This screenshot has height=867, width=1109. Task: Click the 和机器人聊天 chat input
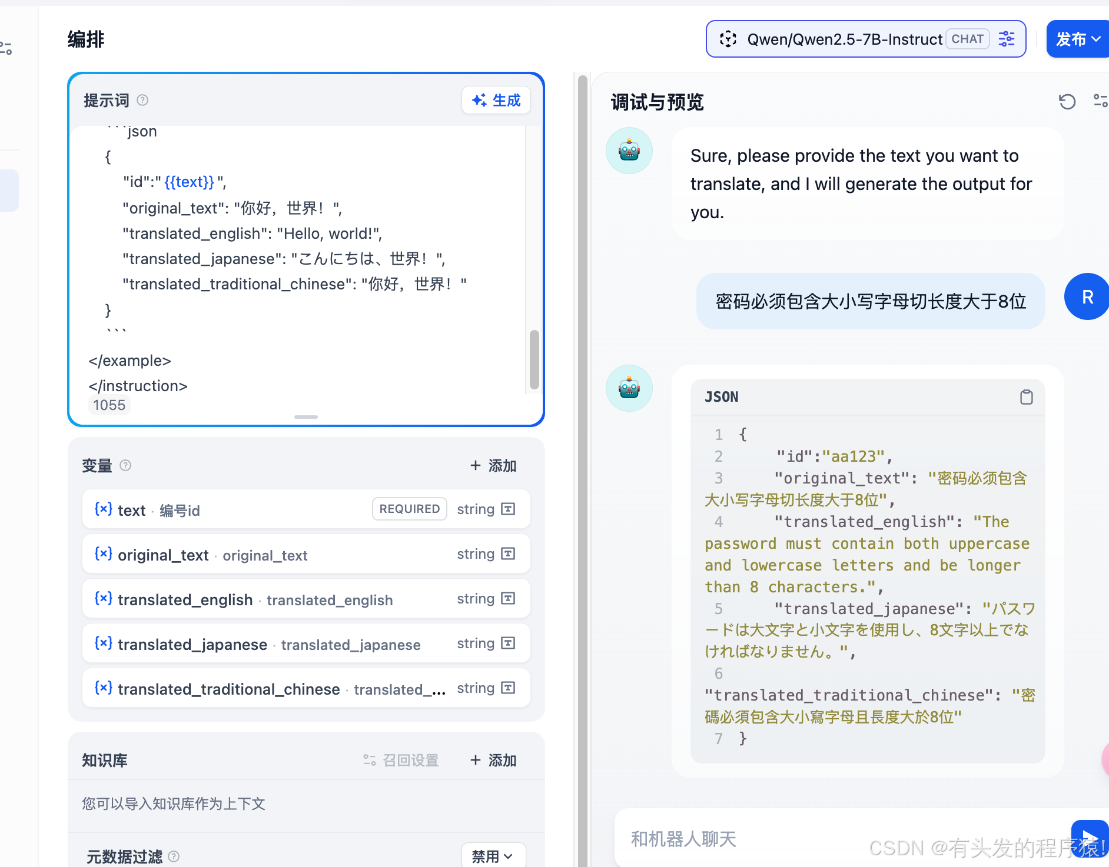point(842,838)
